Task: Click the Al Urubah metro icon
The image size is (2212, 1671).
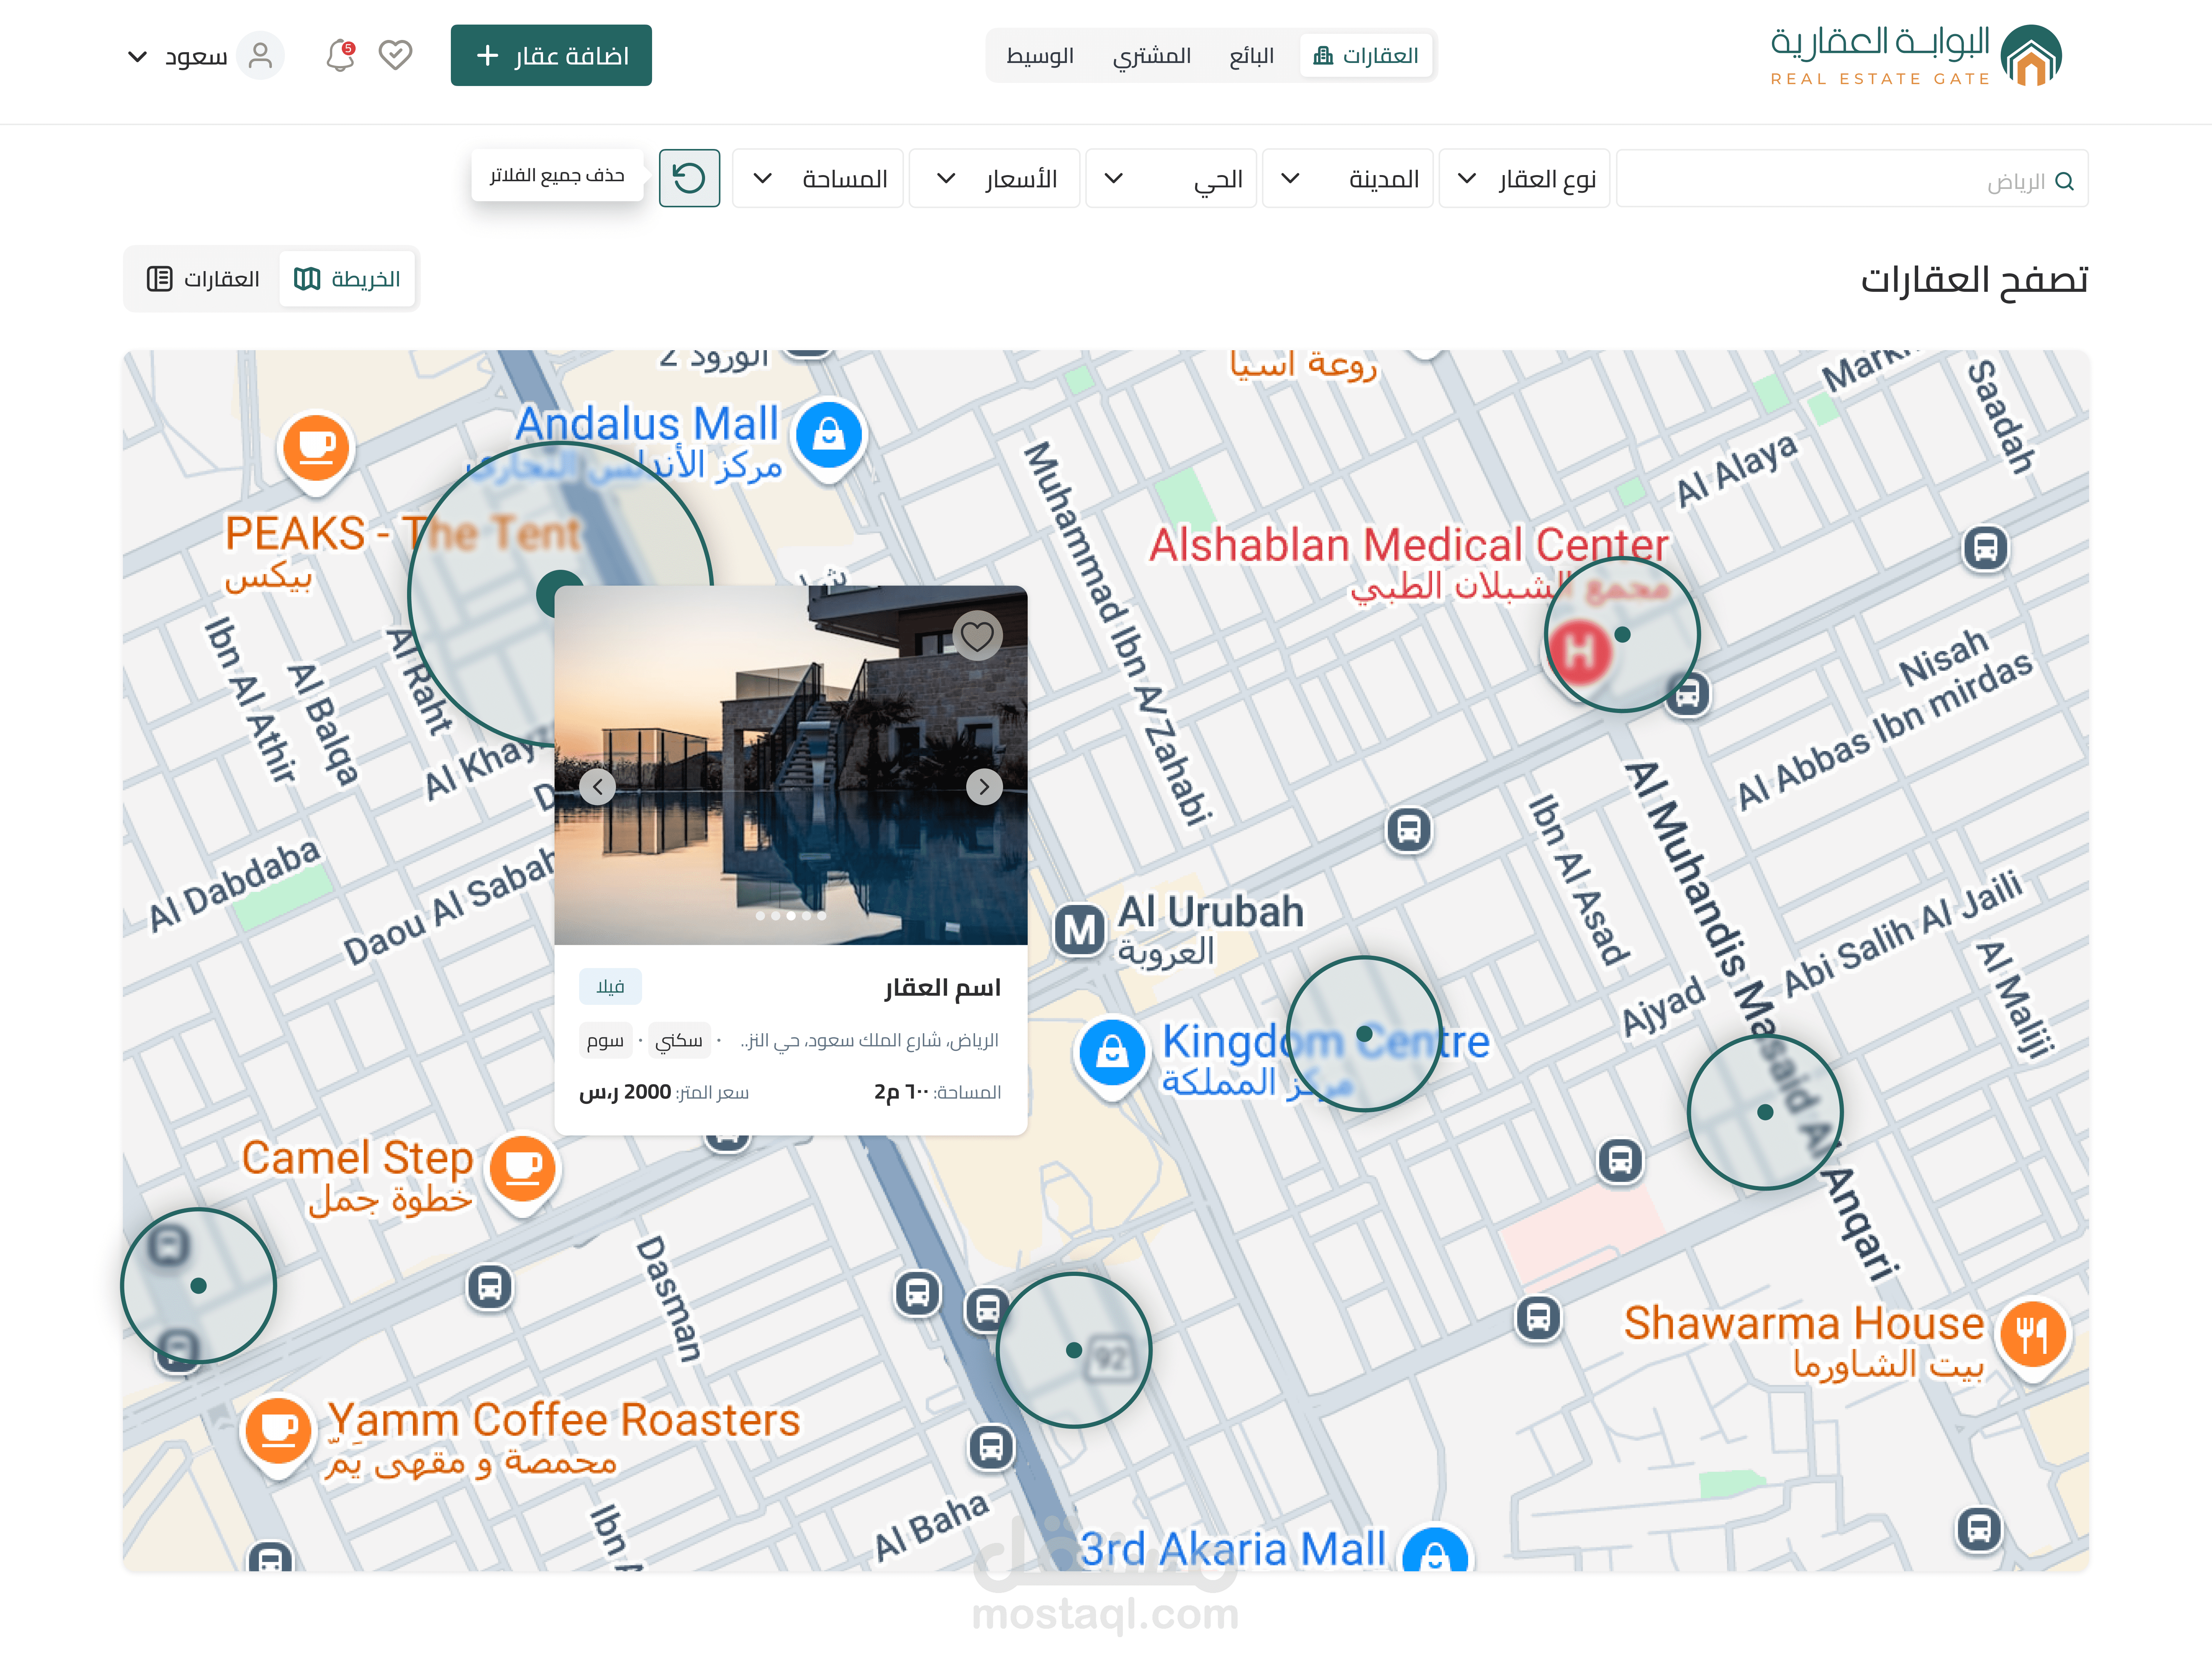Action: click(x=1080, y=930)
